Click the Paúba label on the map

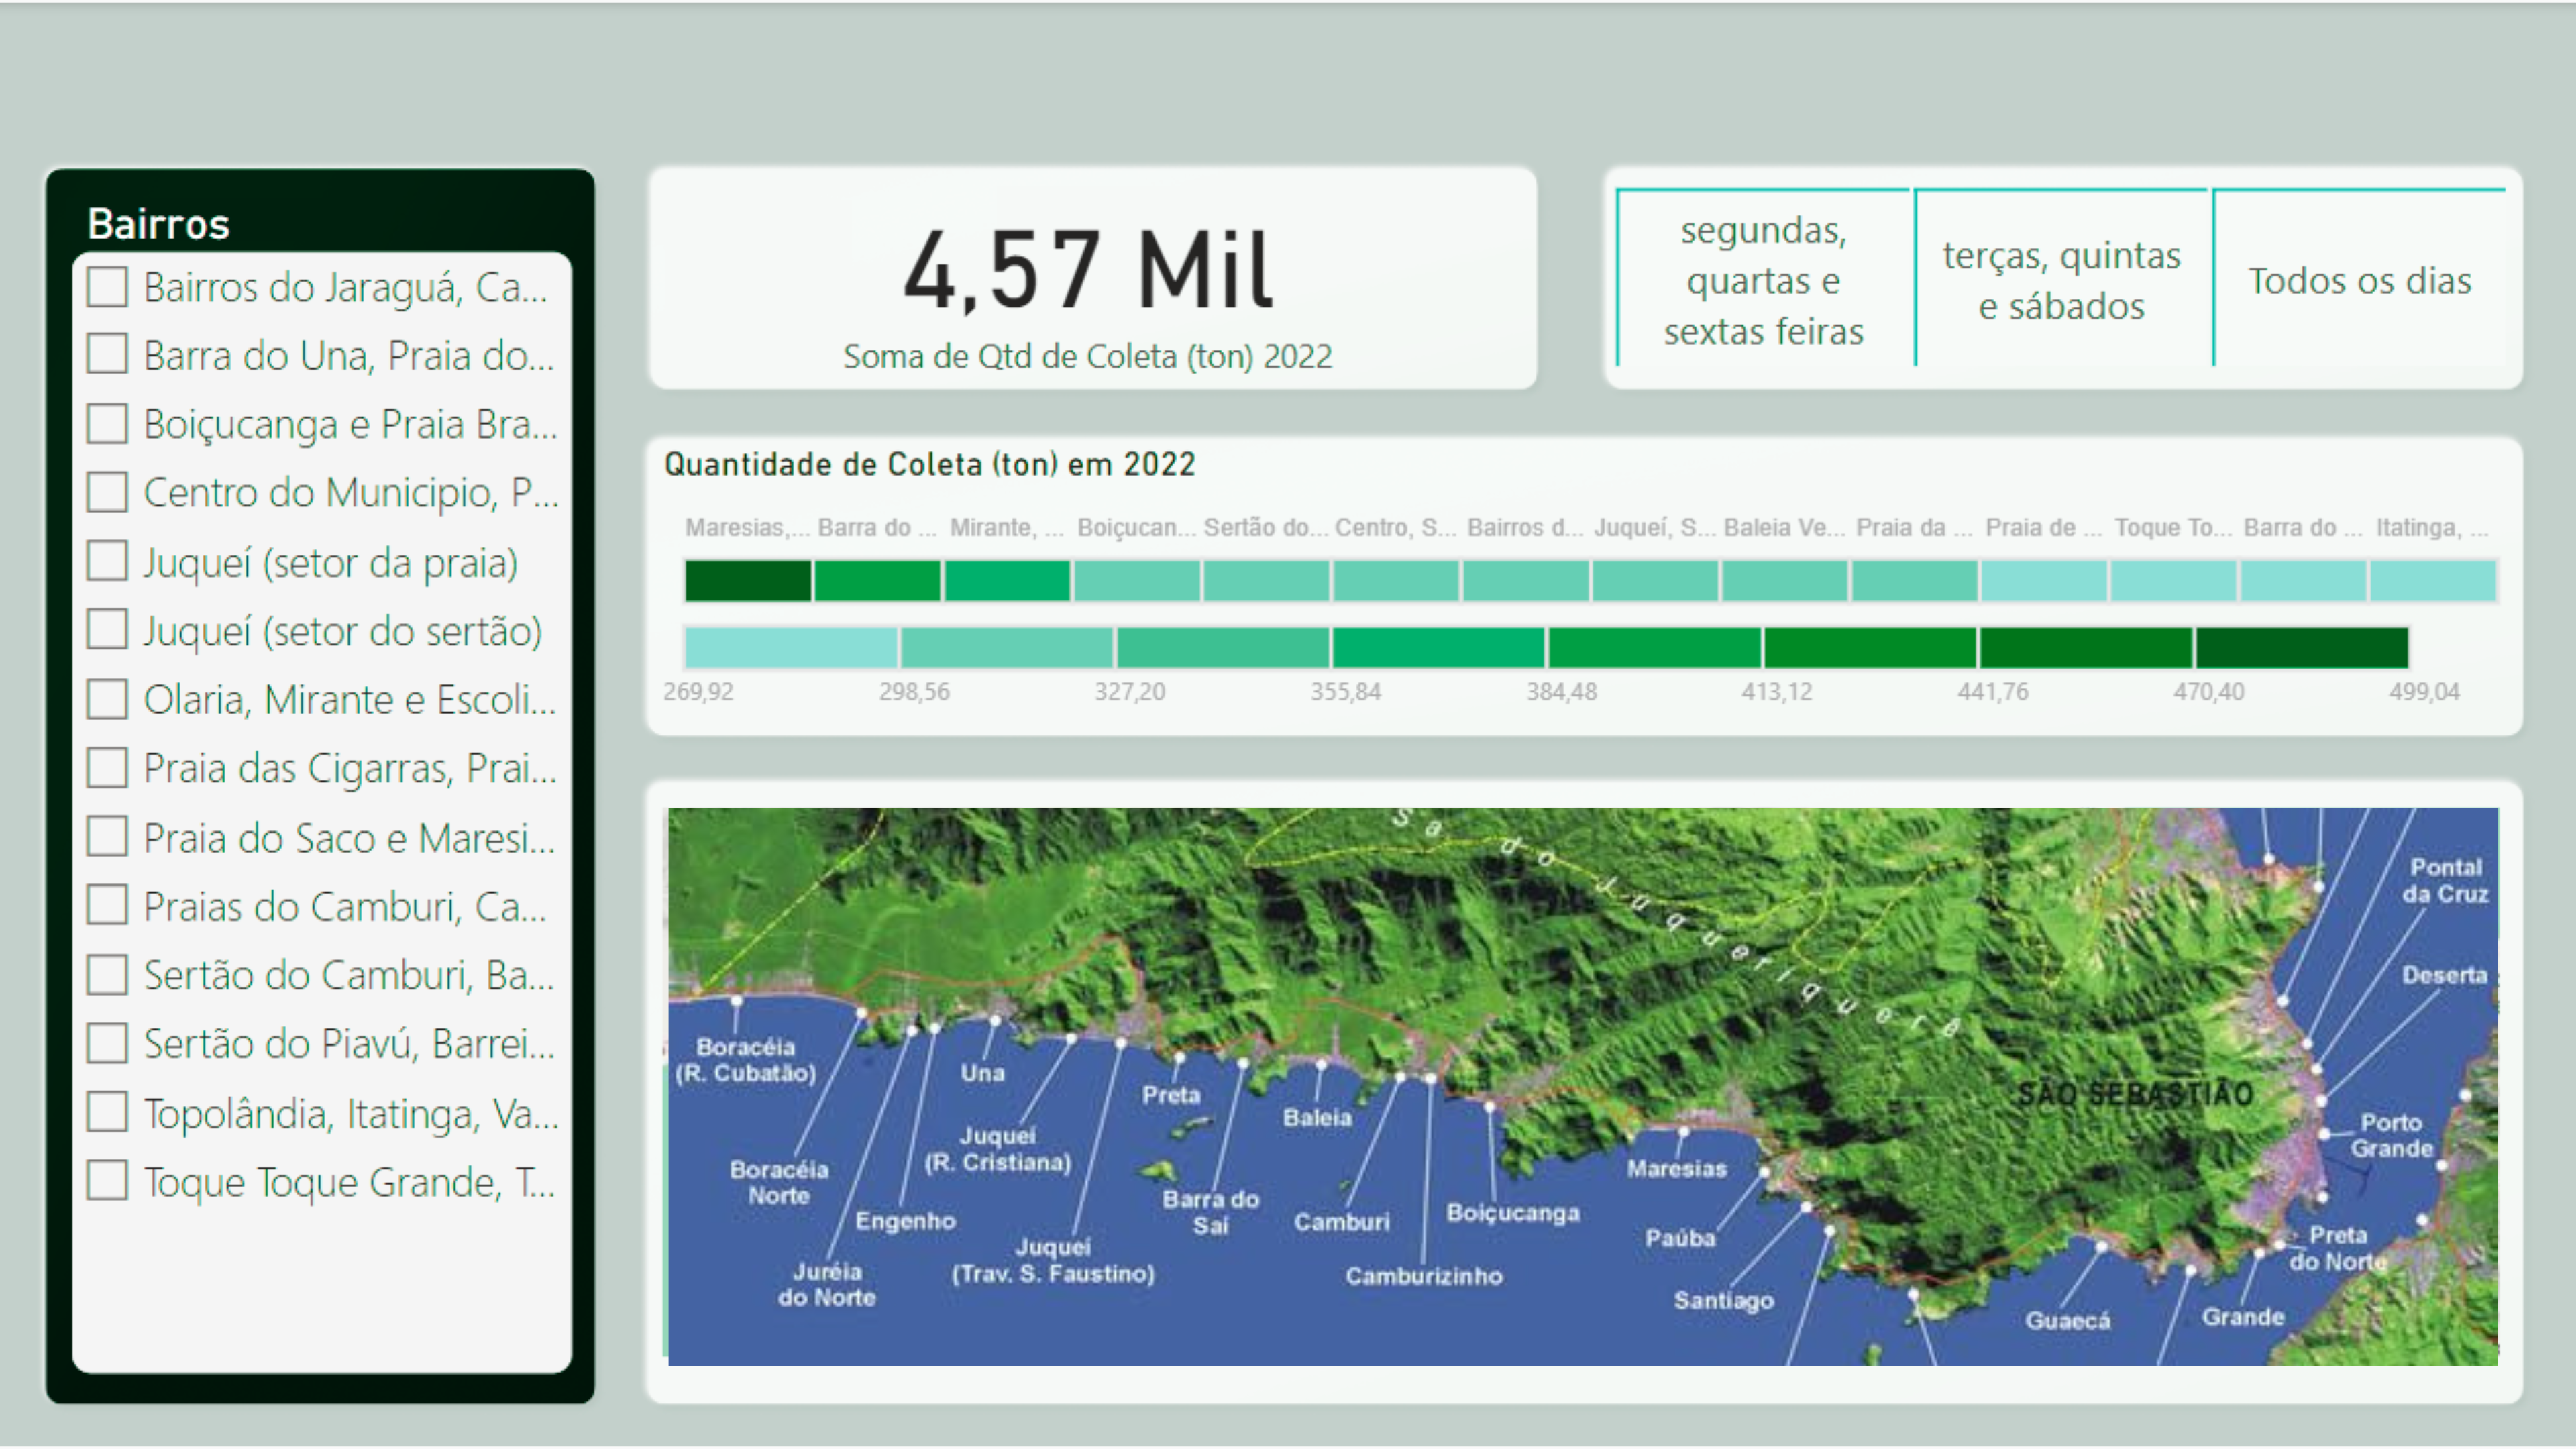[x=1680, y=1238]
